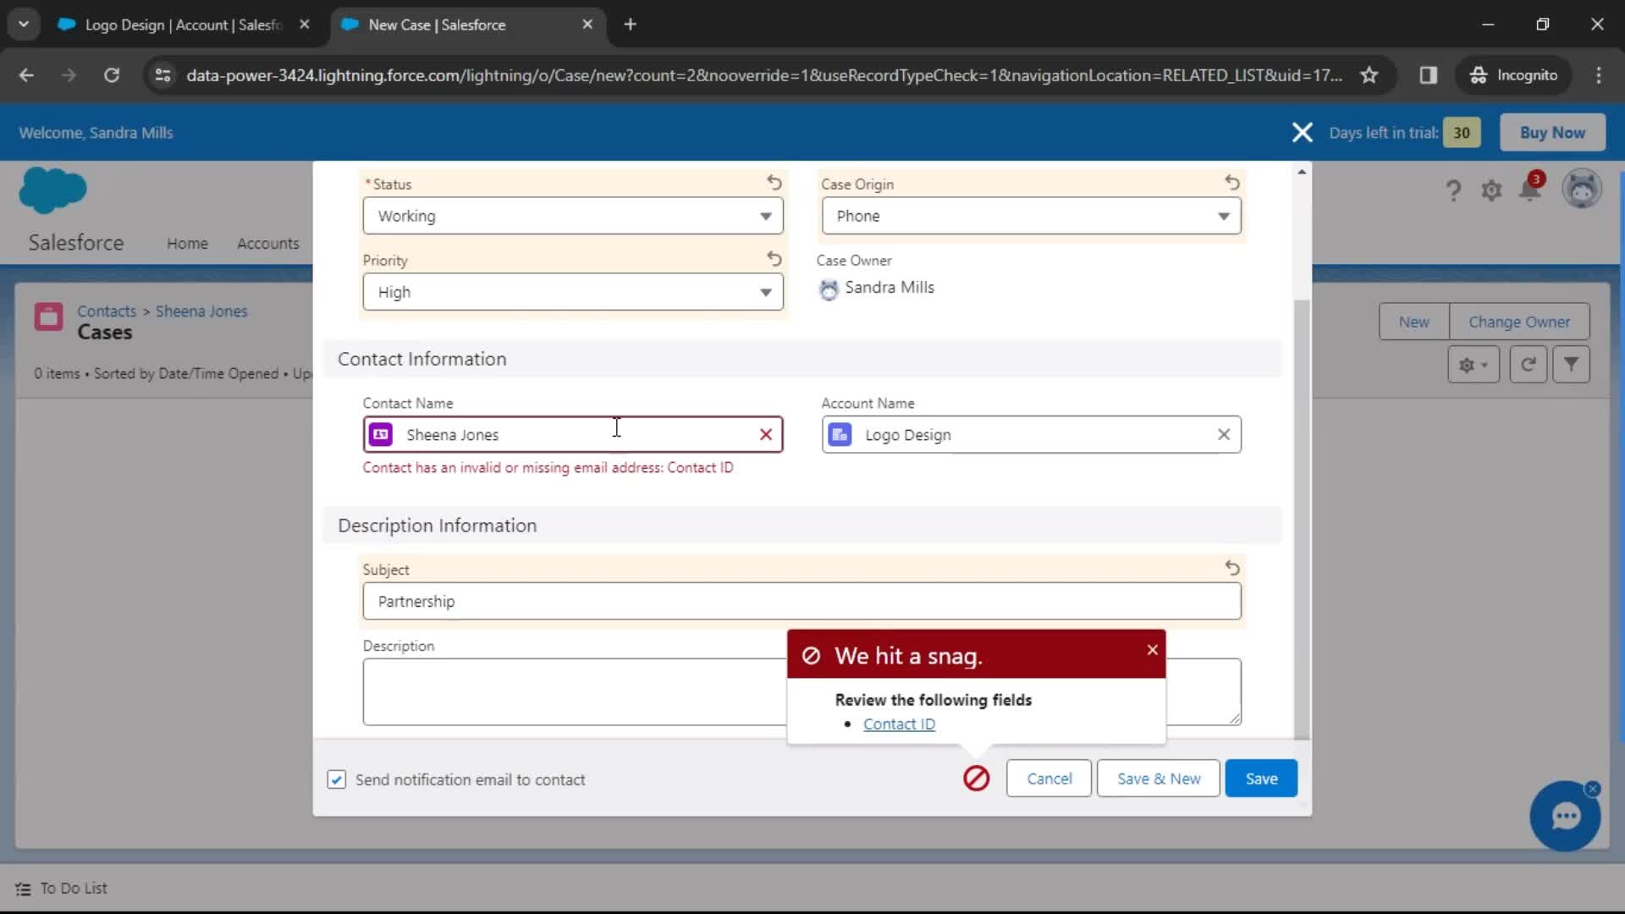
Task: Click the Buy Now button
Action: (1552, 133)
